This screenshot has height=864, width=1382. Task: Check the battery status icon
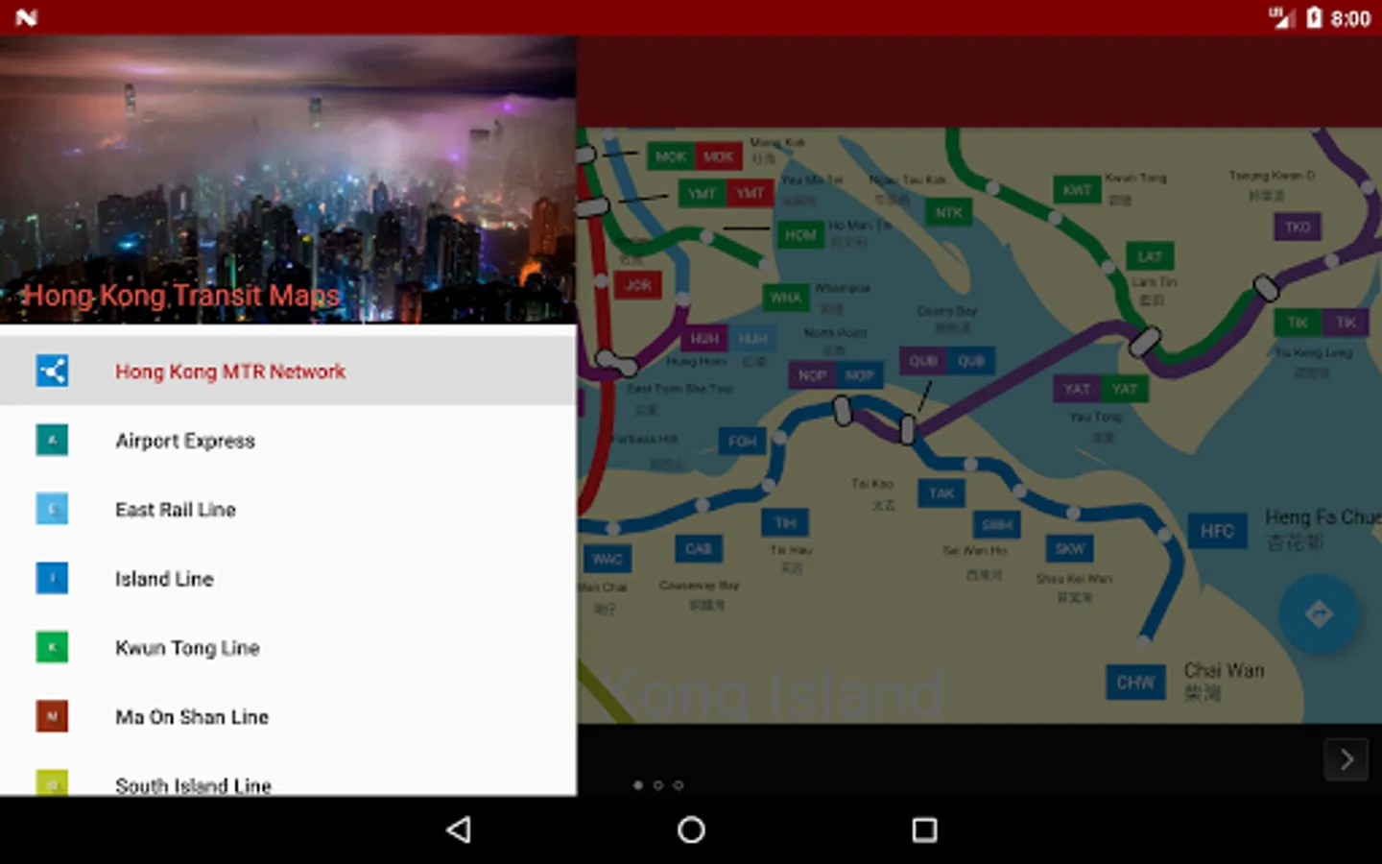[1314, 17]
